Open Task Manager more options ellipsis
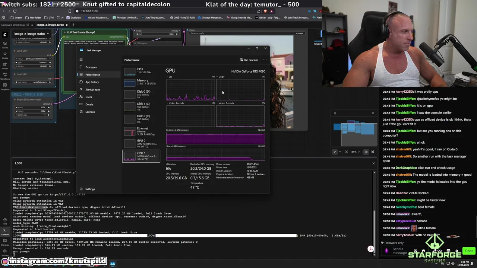The height and width of the screenshot is (268, 477). click(265, 60)
